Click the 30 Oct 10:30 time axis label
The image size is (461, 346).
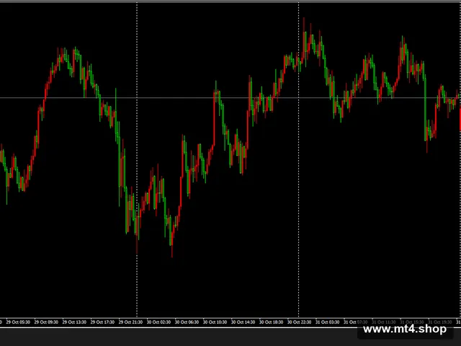215,322
